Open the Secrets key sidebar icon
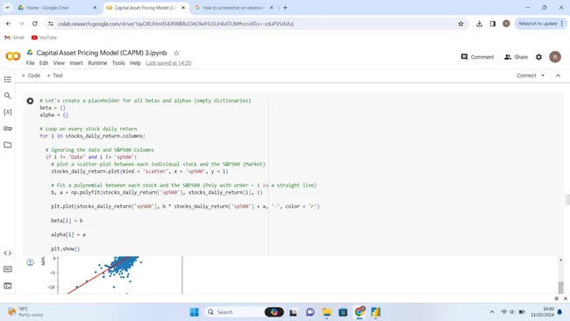 [7, 128]
